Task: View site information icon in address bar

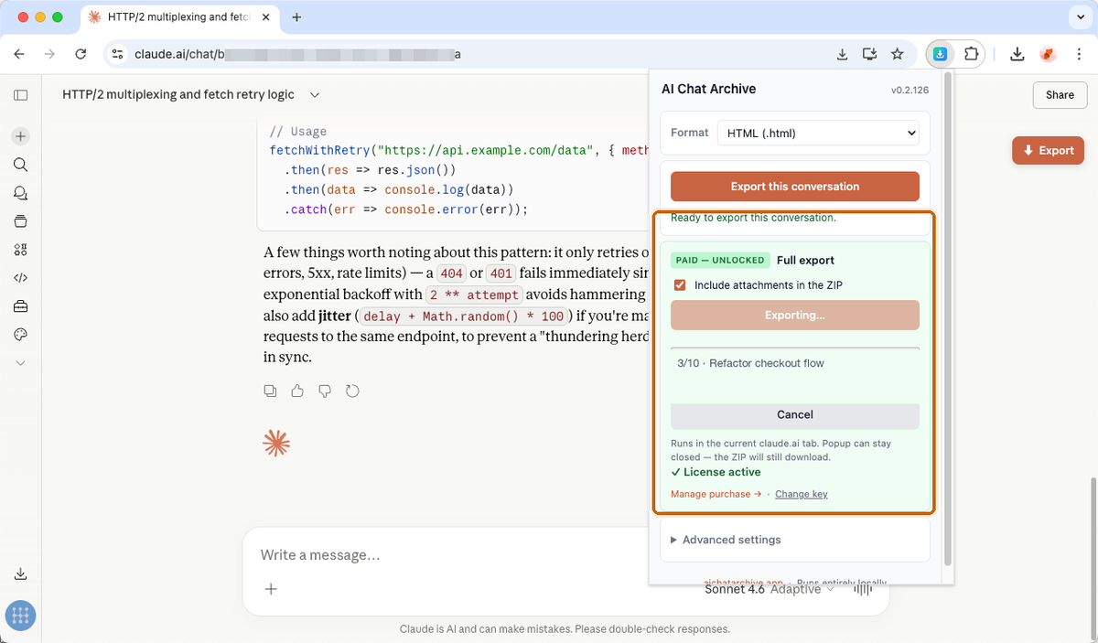Action: (117, 54)
